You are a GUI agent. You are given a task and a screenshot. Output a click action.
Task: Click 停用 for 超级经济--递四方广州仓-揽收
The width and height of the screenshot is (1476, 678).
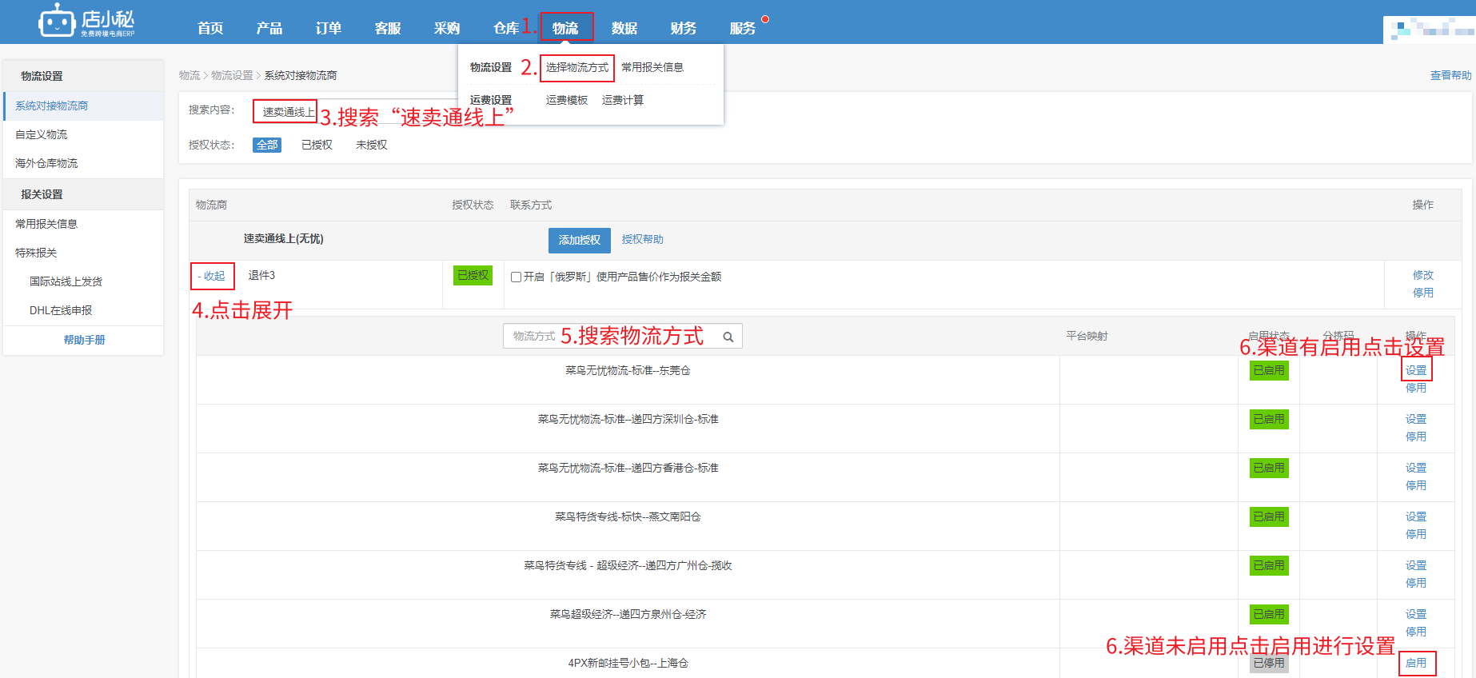point(1416,583)
